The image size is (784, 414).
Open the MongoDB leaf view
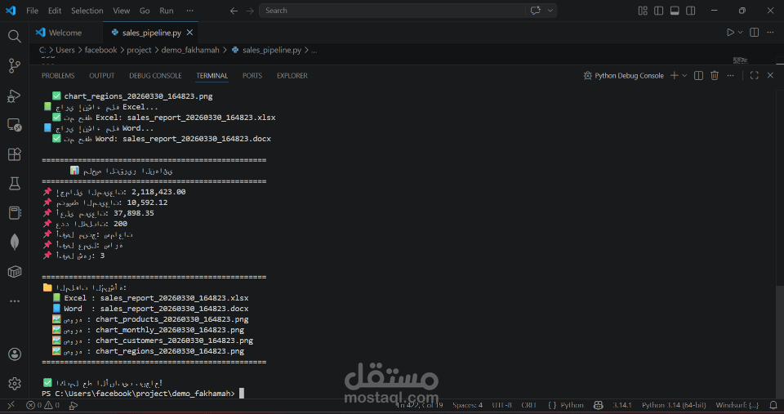pos(15,242)
